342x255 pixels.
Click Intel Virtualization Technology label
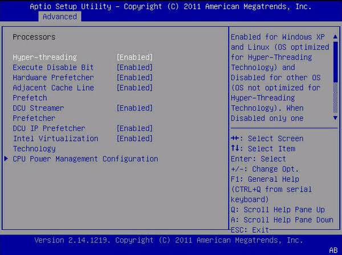(x=55, y=143)
